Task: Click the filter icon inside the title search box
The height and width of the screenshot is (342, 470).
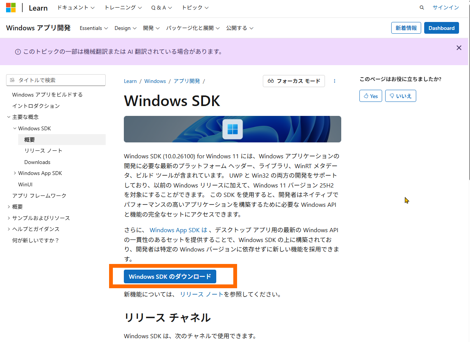Action: tap(12, 80)
